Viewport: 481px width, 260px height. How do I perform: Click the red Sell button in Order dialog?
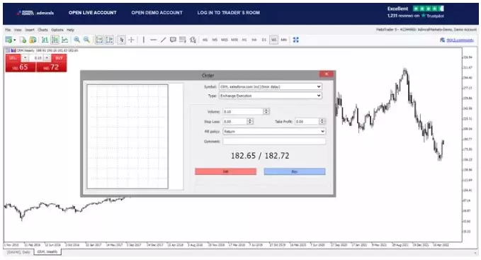(225, 171)
